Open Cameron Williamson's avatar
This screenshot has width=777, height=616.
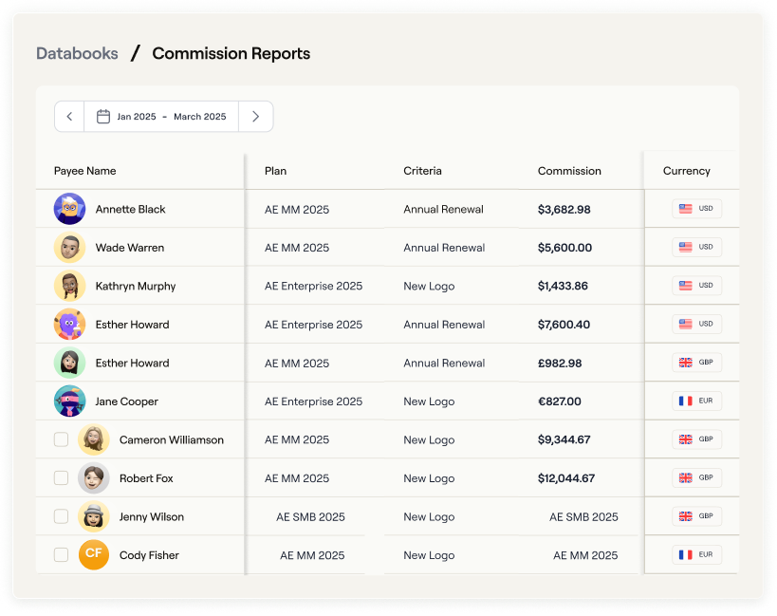94,439
